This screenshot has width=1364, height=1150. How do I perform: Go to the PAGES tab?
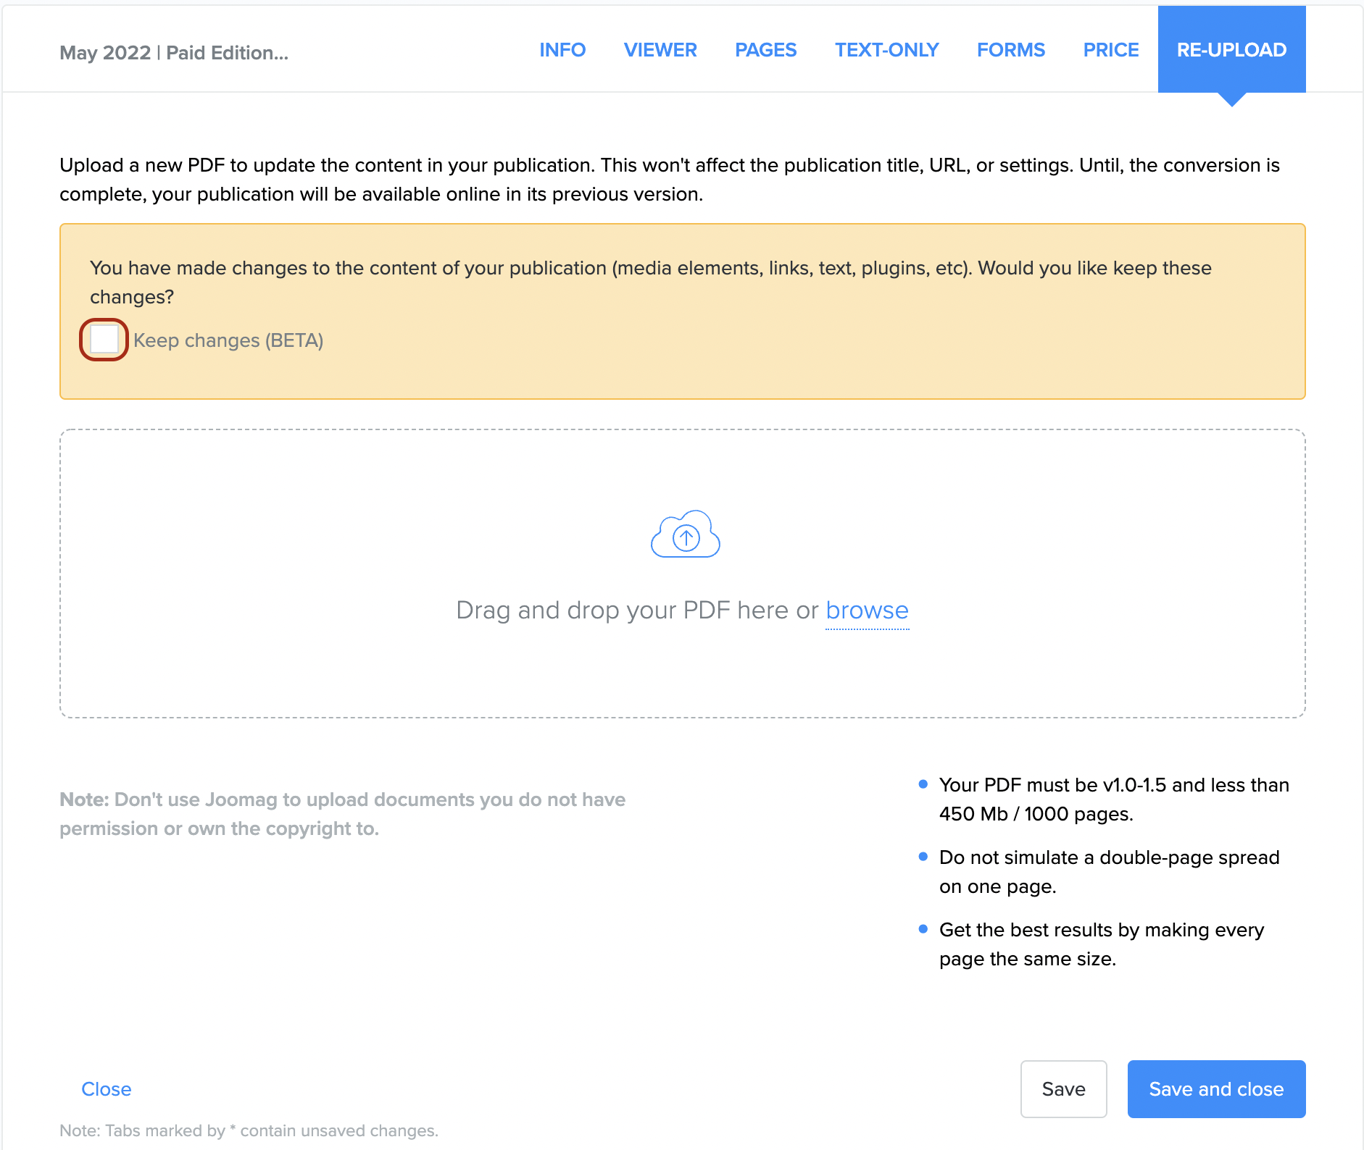765,50
